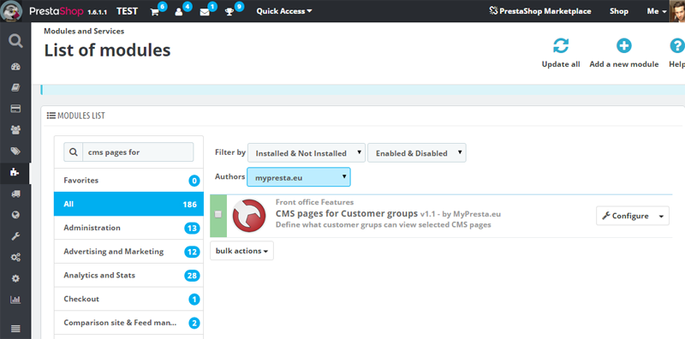The width and height of the screenshot is (685, 339).
Task: Open the Shipping truck sidebar icon
Action: pyautogui.click(x=15, y=193)
